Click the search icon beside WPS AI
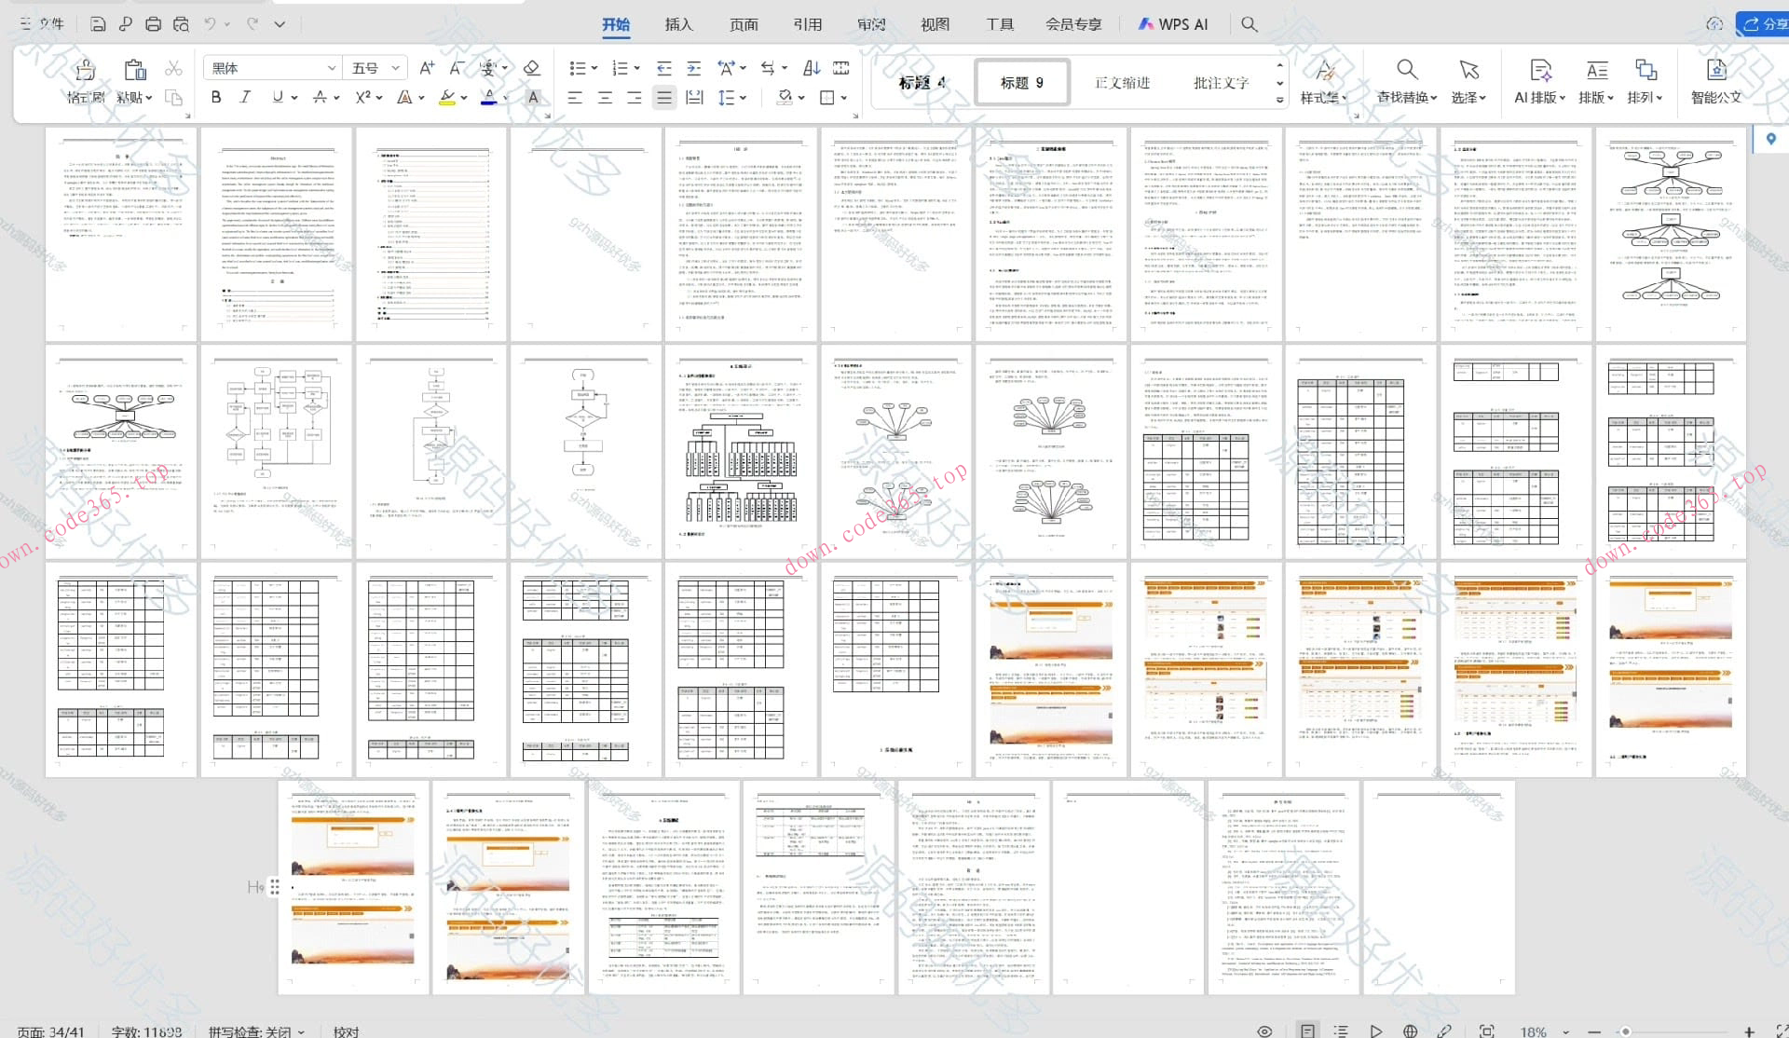The height and width of the screenshot is (1038, 1789). coord(1250,24)
